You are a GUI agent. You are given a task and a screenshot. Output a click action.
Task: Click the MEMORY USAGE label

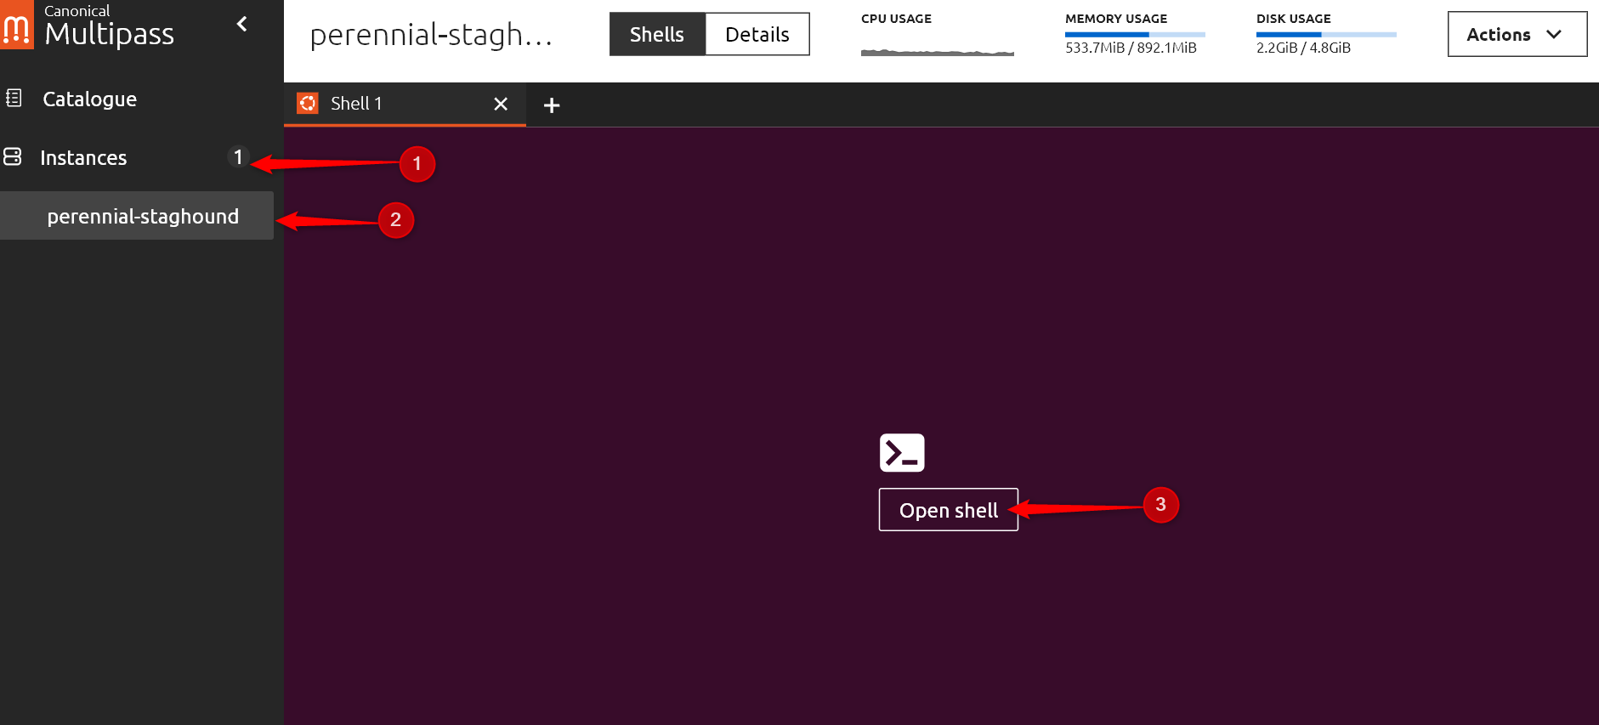[1116, 19]
